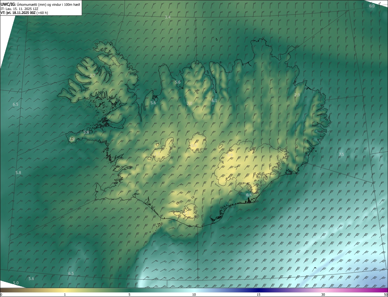Select the 2.9 value label on the map

tap(297, 95)
